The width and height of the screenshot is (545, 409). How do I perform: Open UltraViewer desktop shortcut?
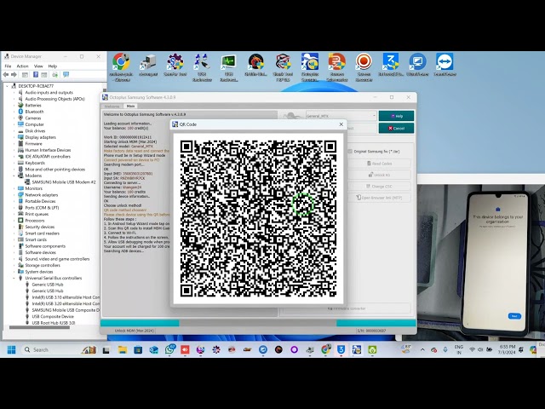coord(417,65)
